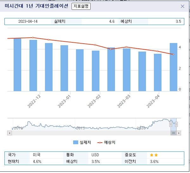Click the 예상치 value 3.5 in header
This screenshot has height=173, width=190.
(x=178, y=22)
